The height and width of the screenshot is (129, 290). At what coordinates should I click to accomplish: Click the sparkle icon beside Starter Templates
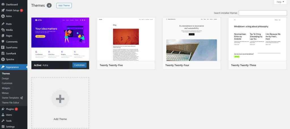tap(22, 98)
